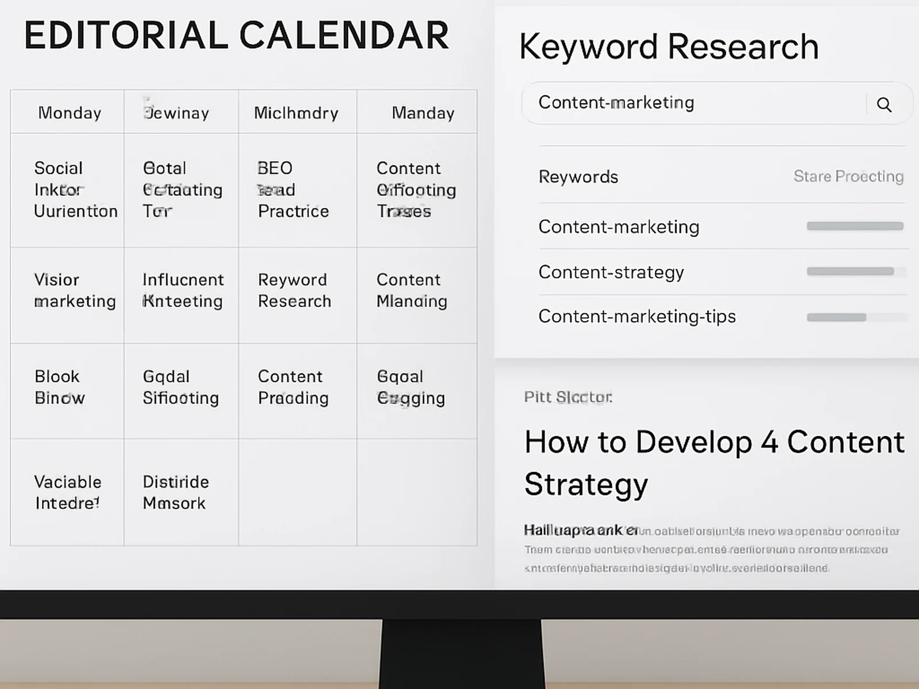The height and width of the screenshot is (689, 919).
Task: Focus the Content-marketing search field
Action: pos(716,103)
